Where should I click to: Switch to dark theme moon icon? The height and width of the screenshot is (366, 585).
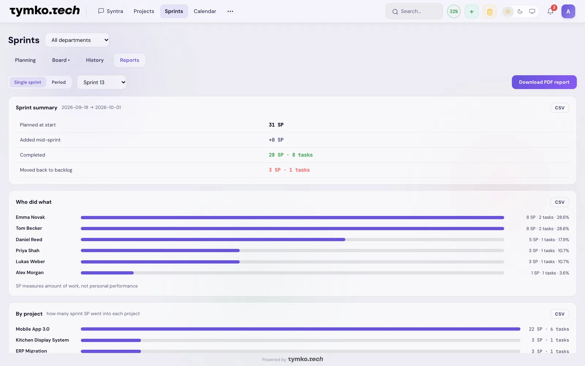(520, 11)
